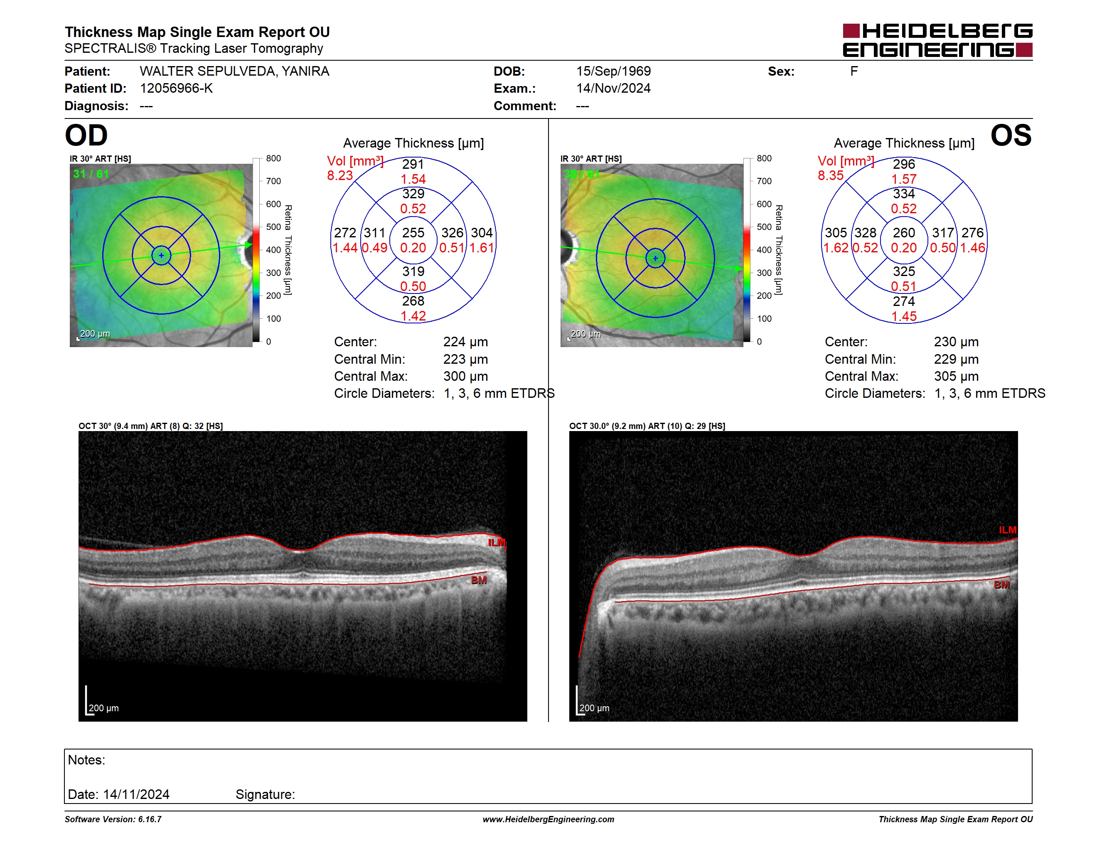The image size is (1097, 848).
Task: Click the Date 14/11/2024 in notes
Action: click(118, 795)
